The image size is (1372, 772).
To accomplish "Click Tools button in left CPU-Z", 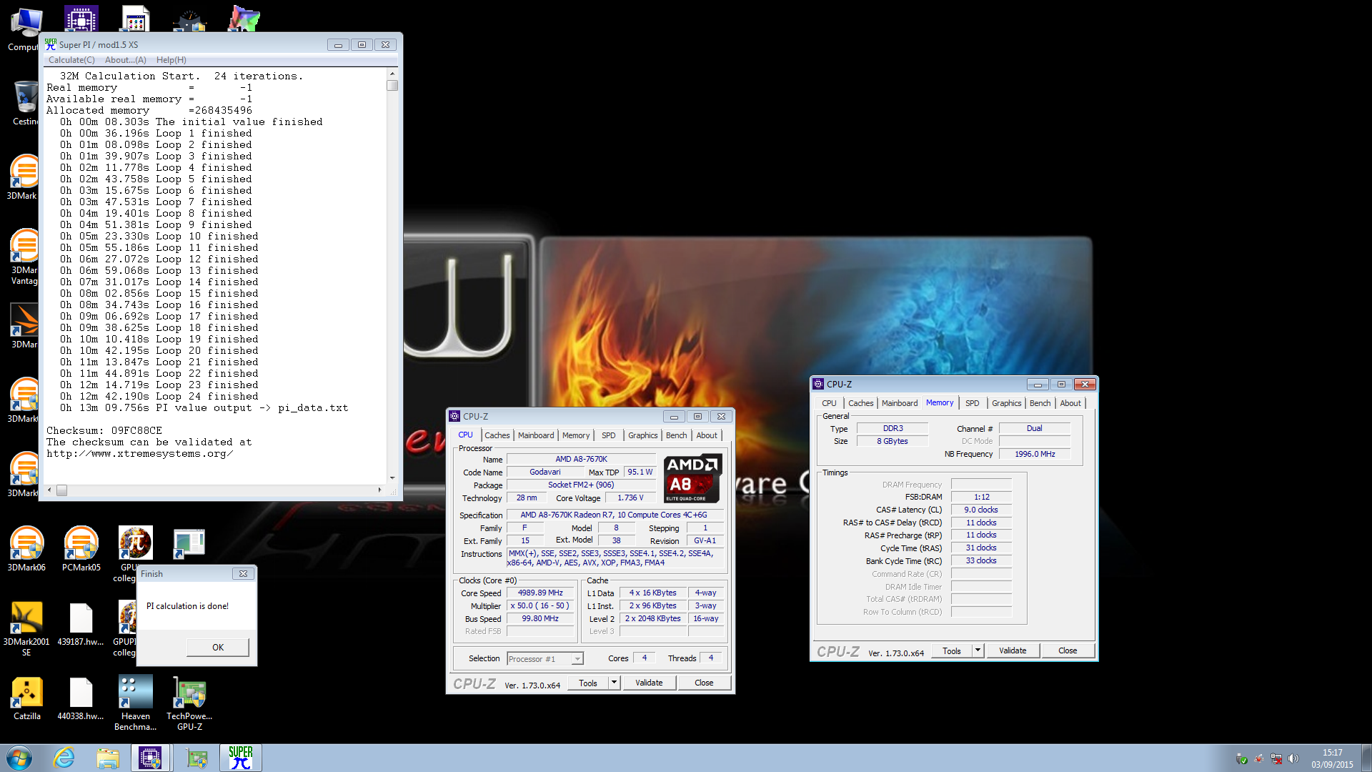I will (x=588, y=683).
